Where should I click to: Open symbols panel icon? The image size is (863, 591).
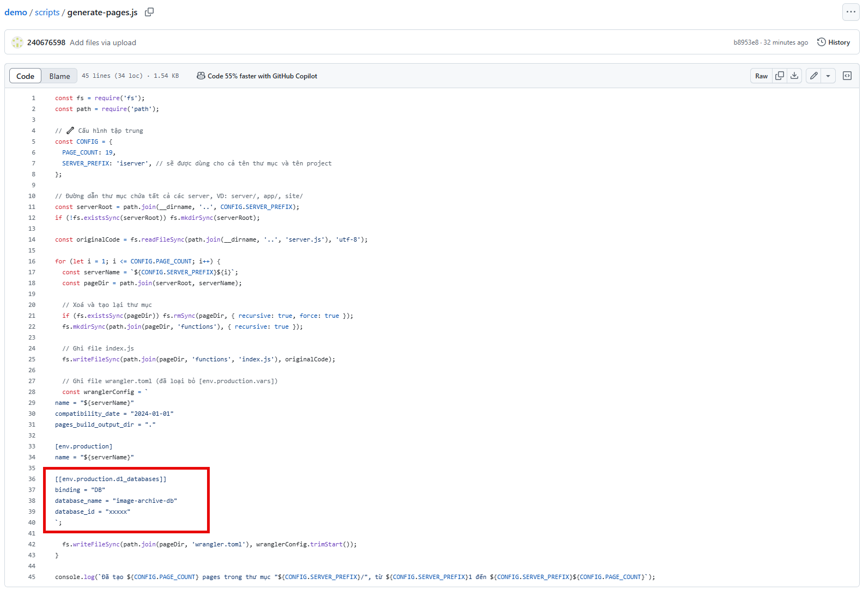pyautogui.click(x=847, y=76)
